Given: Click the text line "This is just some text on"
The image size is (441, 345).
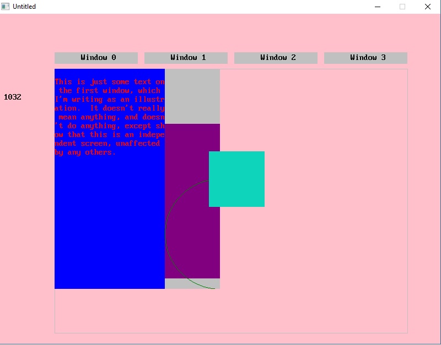Looking at the screenshot, I should coord(110,82).
